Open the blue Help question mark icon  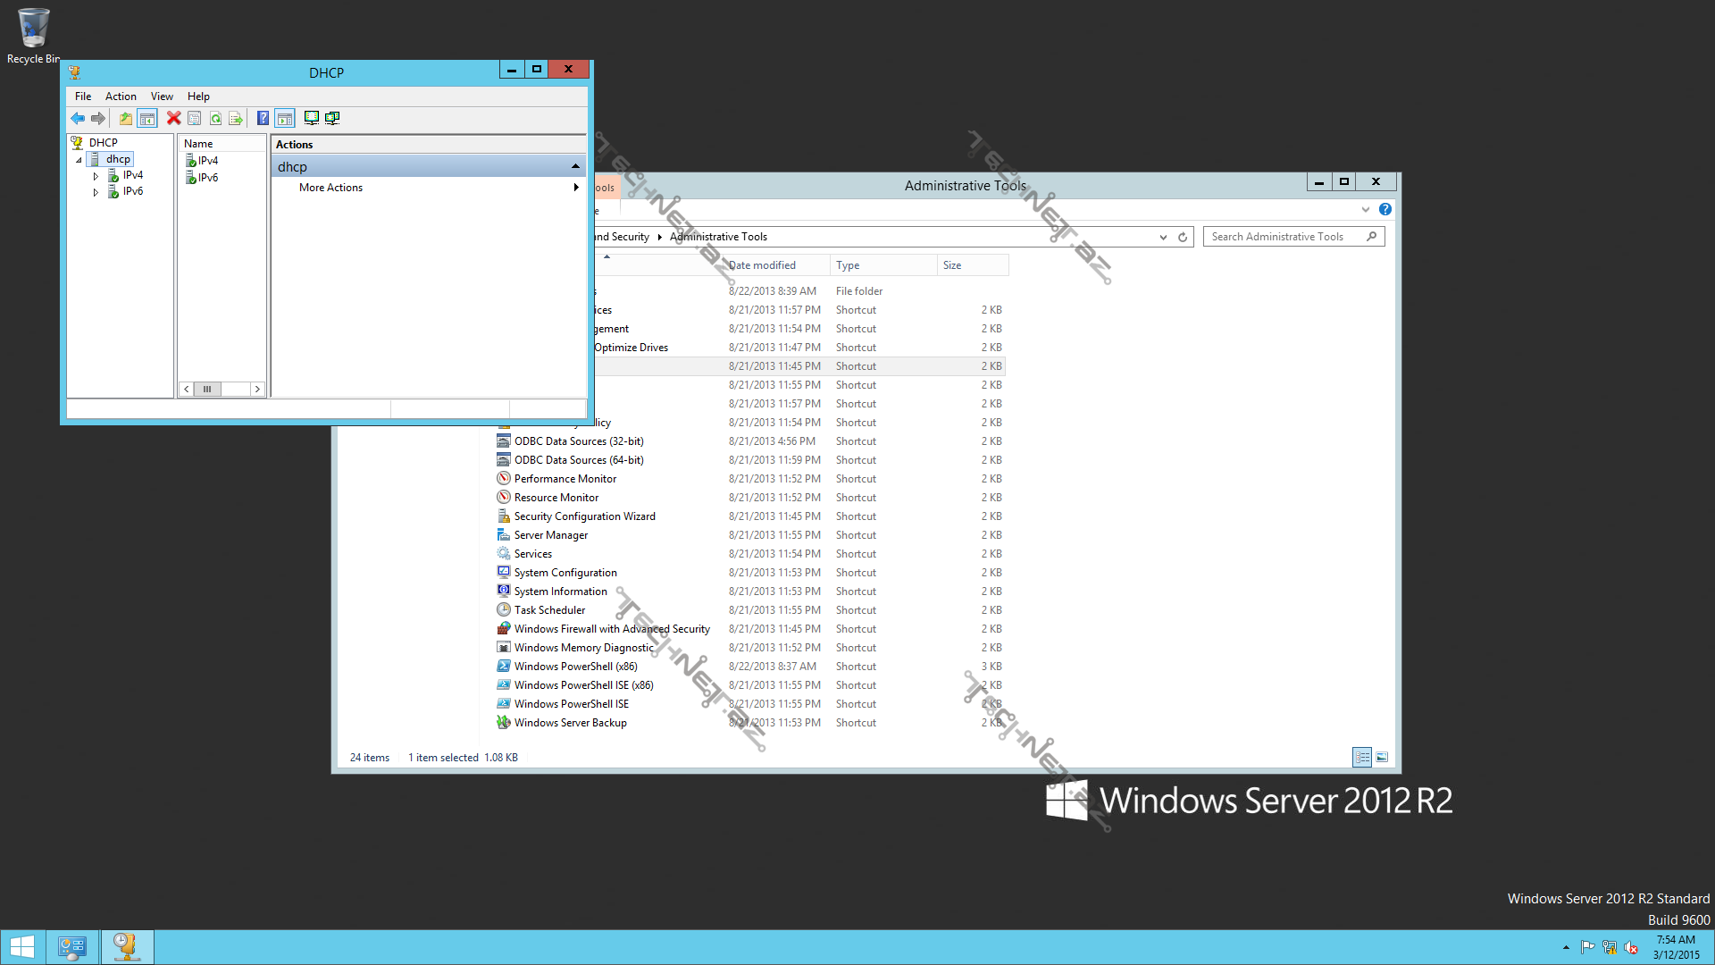(x=263, y=118)
